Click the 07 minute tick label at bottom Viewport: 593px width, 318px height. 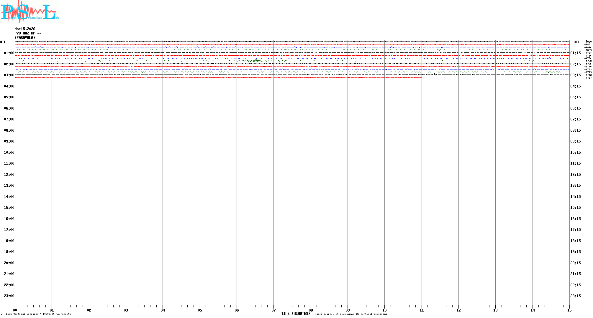pyautogui.click(x=273, y=310)
